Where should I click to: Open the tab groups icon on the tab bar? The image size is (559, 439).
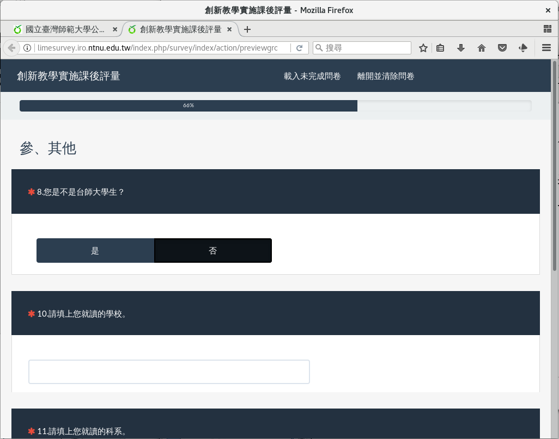pyautogui.click(x=548, y=29)
